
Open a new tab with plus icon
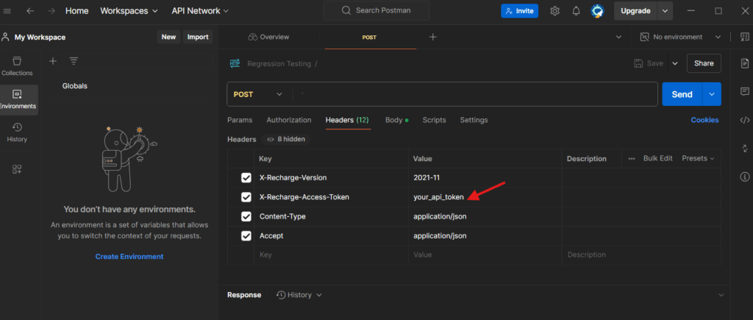coord(432,37)
